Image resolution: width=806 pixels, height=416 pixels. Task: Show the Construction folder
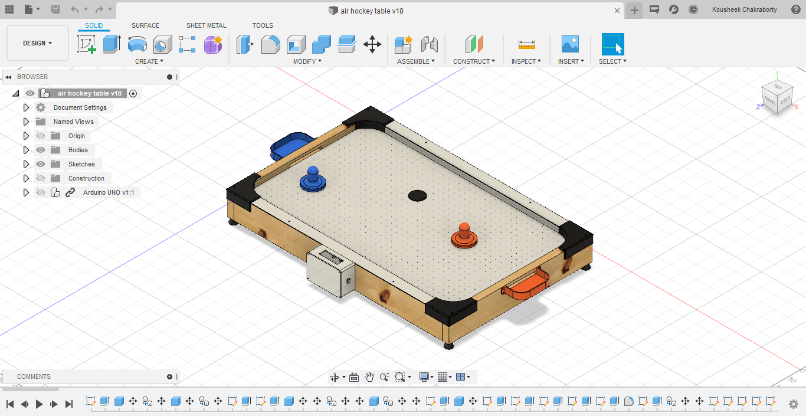41,178
